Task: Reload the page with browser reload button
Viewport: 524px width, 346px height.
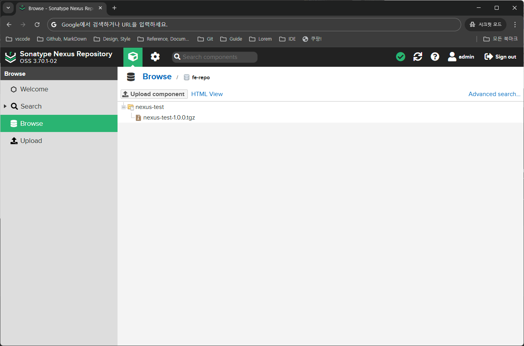Action: point(37,25)
